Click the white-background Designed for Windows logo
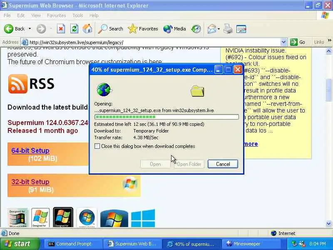This screenshot has width=333, height=250. point(40,217)
